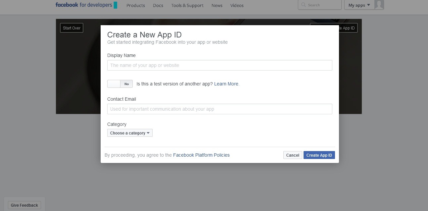Go to the News page
Image resolution: width=428 pixels, height=211 pixels.
coord(217,5)
